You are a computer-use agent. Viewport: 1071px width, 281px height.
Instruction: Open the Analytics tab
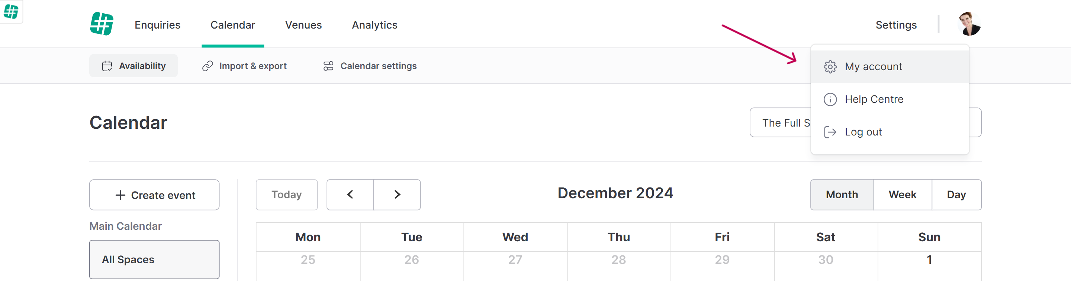tap(374, 25)
